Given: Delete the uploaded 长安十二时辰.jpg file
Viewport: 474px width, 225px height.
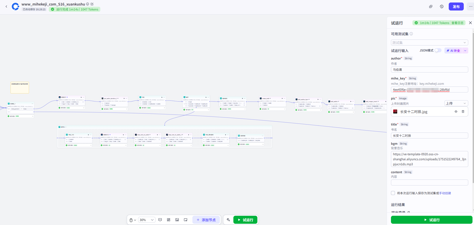Looking at the screenshot, I should point(463,111).
